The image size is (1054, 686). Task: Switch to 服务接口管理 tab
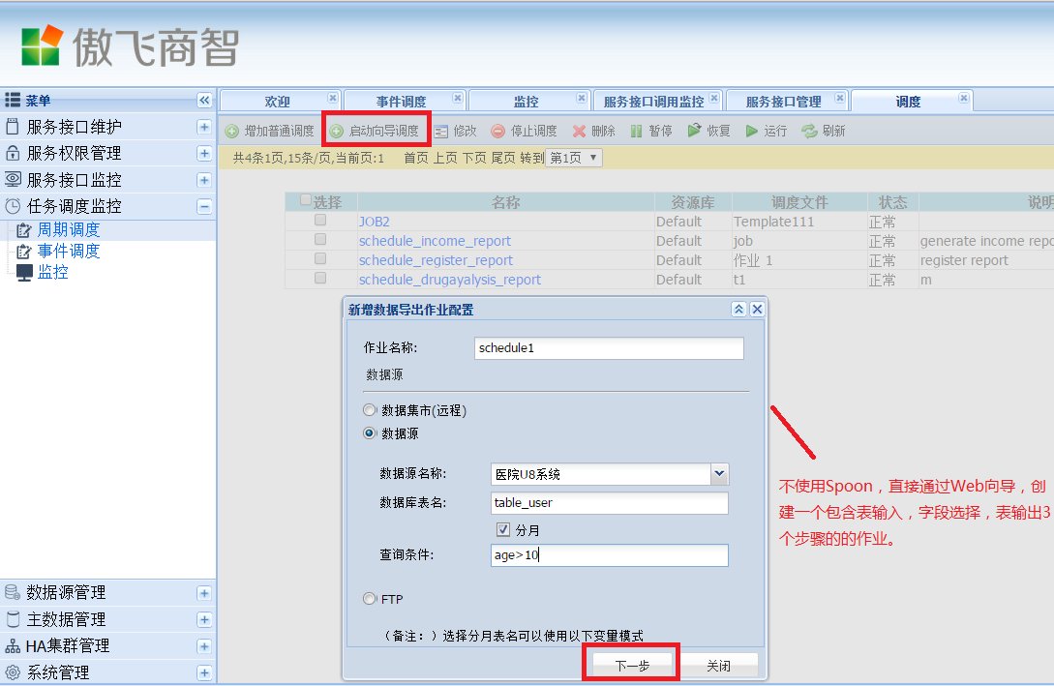point(784,102)
